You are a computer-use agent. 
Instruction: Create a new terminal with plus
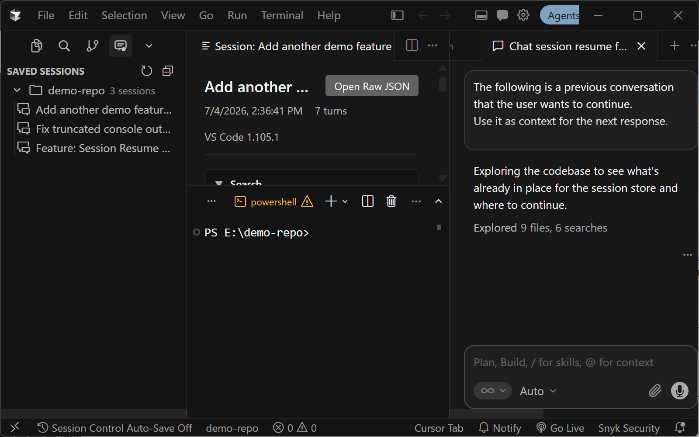331,201
